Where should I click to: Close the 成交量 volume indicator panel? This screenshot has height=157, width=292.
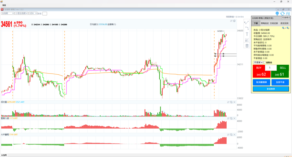click(234, 102)
